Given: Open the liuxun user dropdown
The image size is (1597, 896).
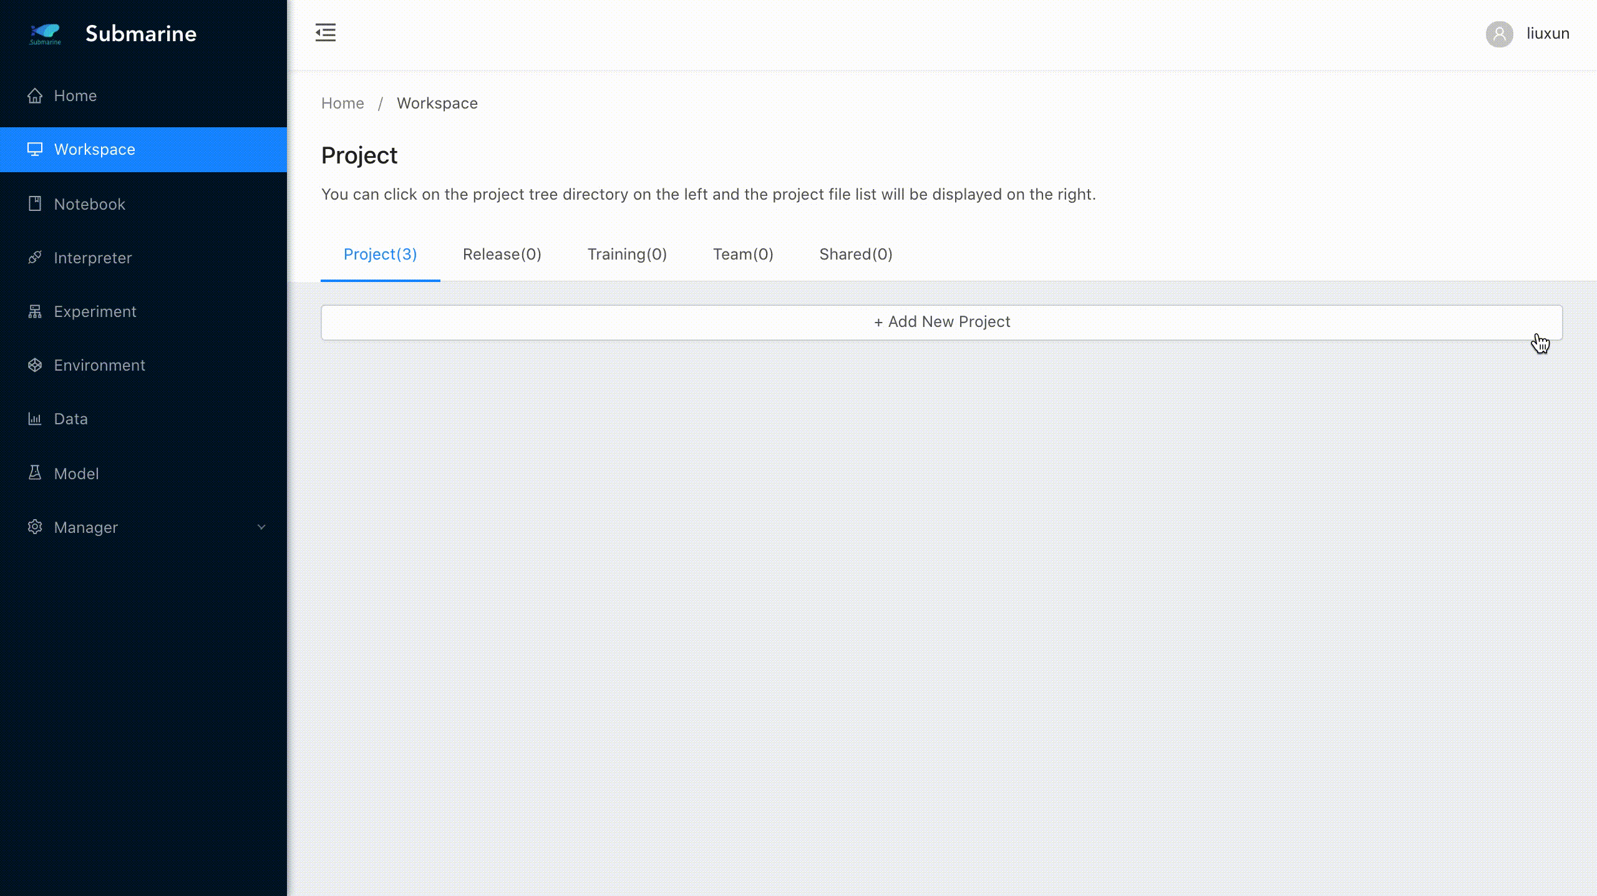Looking at the screenshot, I should (1548, 34).
